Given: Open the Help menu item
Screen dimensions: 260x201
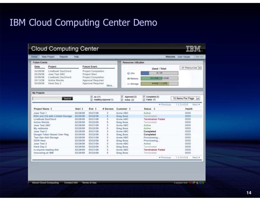Looking at the screenshot, I should [76, 57].
